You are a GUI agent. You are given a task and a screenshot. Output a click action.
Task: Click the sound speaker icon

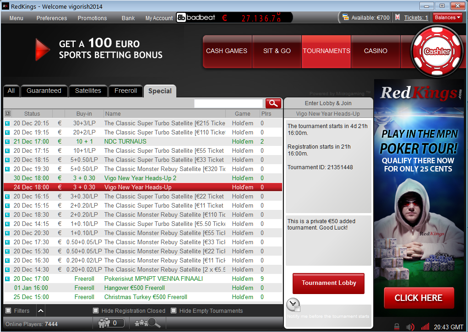coord(410,327)
